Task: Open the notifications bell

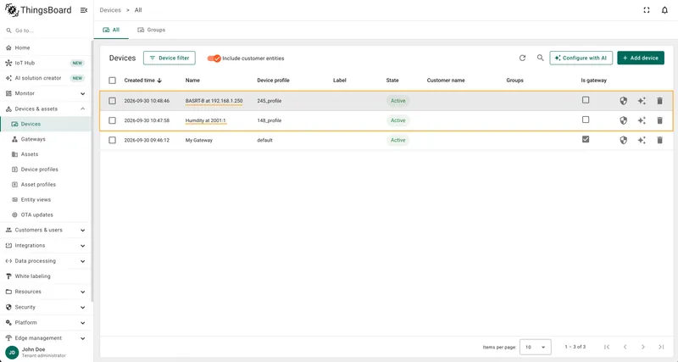Action: (x=664, y=10)
